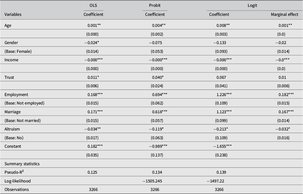Click the Logit column header
This screenshot has height=194, width=303.
[252, 5]
